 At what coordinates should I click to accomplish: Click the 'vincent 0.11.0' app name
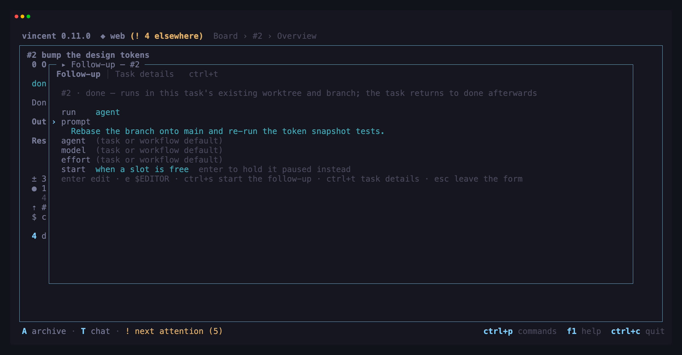click(x=56, y=36)
